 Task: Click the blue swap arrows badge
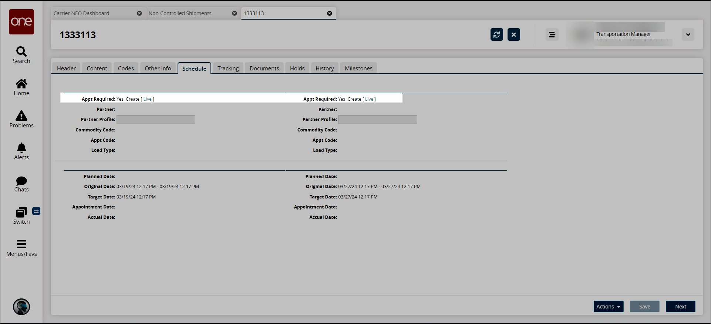[x=36, y=211]
